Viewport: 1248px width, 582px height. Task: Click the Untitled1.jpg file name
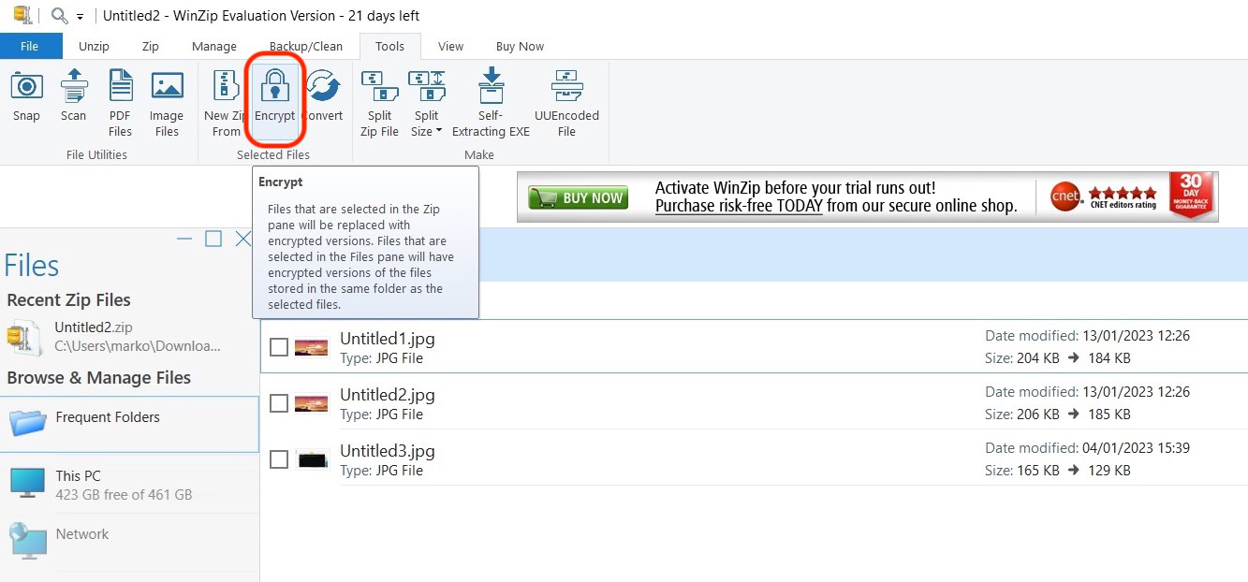tap(387, 339)
